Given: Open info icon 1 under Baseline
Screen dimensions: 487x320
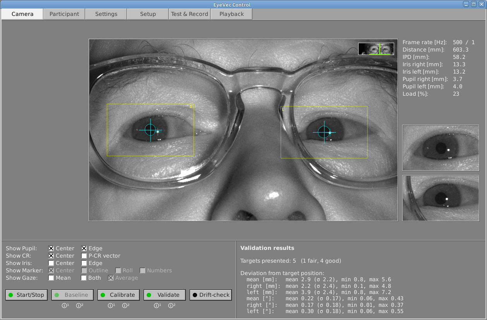Looking at the screenshot, I should 65,306.
